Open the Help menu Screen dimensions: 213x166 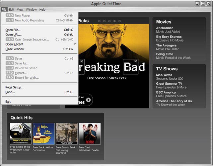click(x=42, y=10)
